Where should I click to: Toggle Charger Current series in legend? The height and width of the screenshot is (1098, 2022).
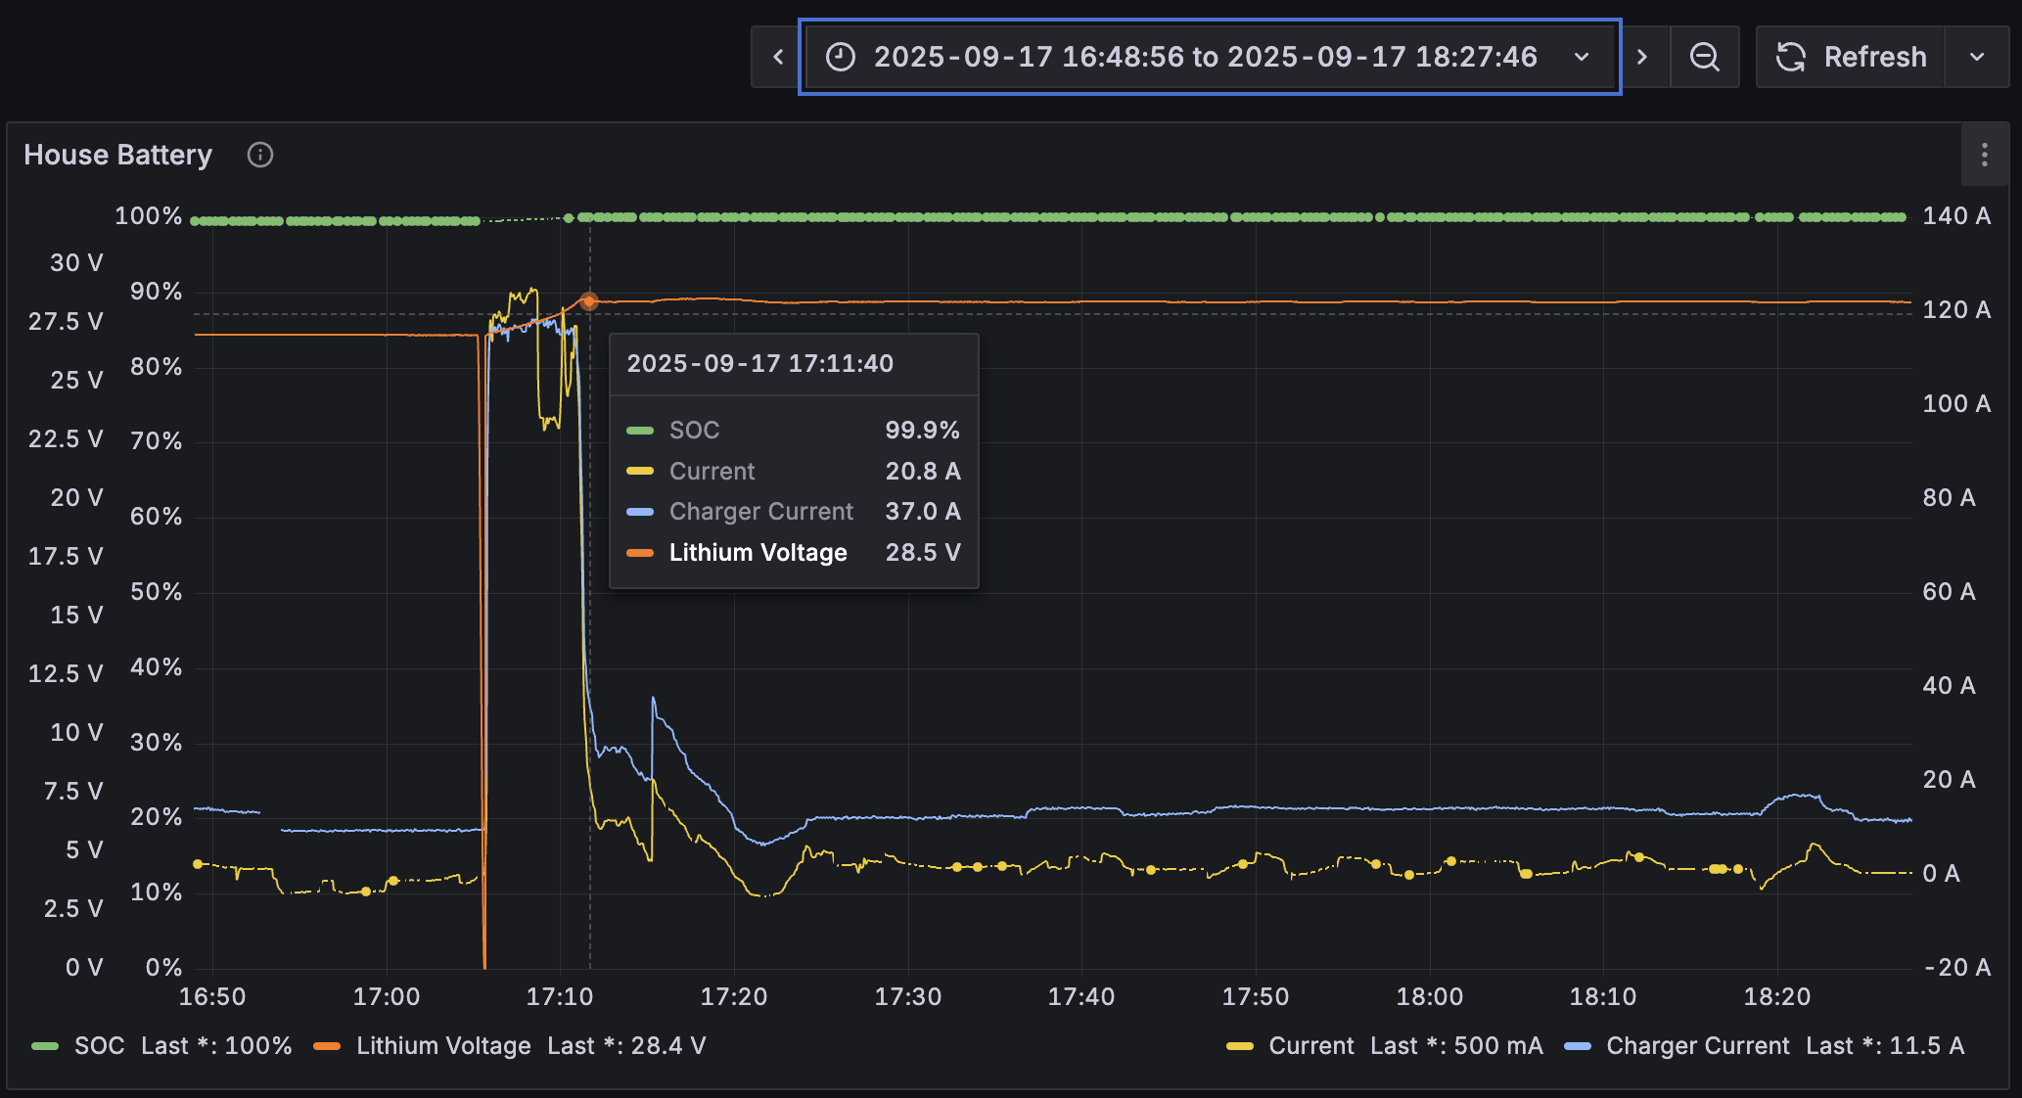(x=1697, y=1046)
